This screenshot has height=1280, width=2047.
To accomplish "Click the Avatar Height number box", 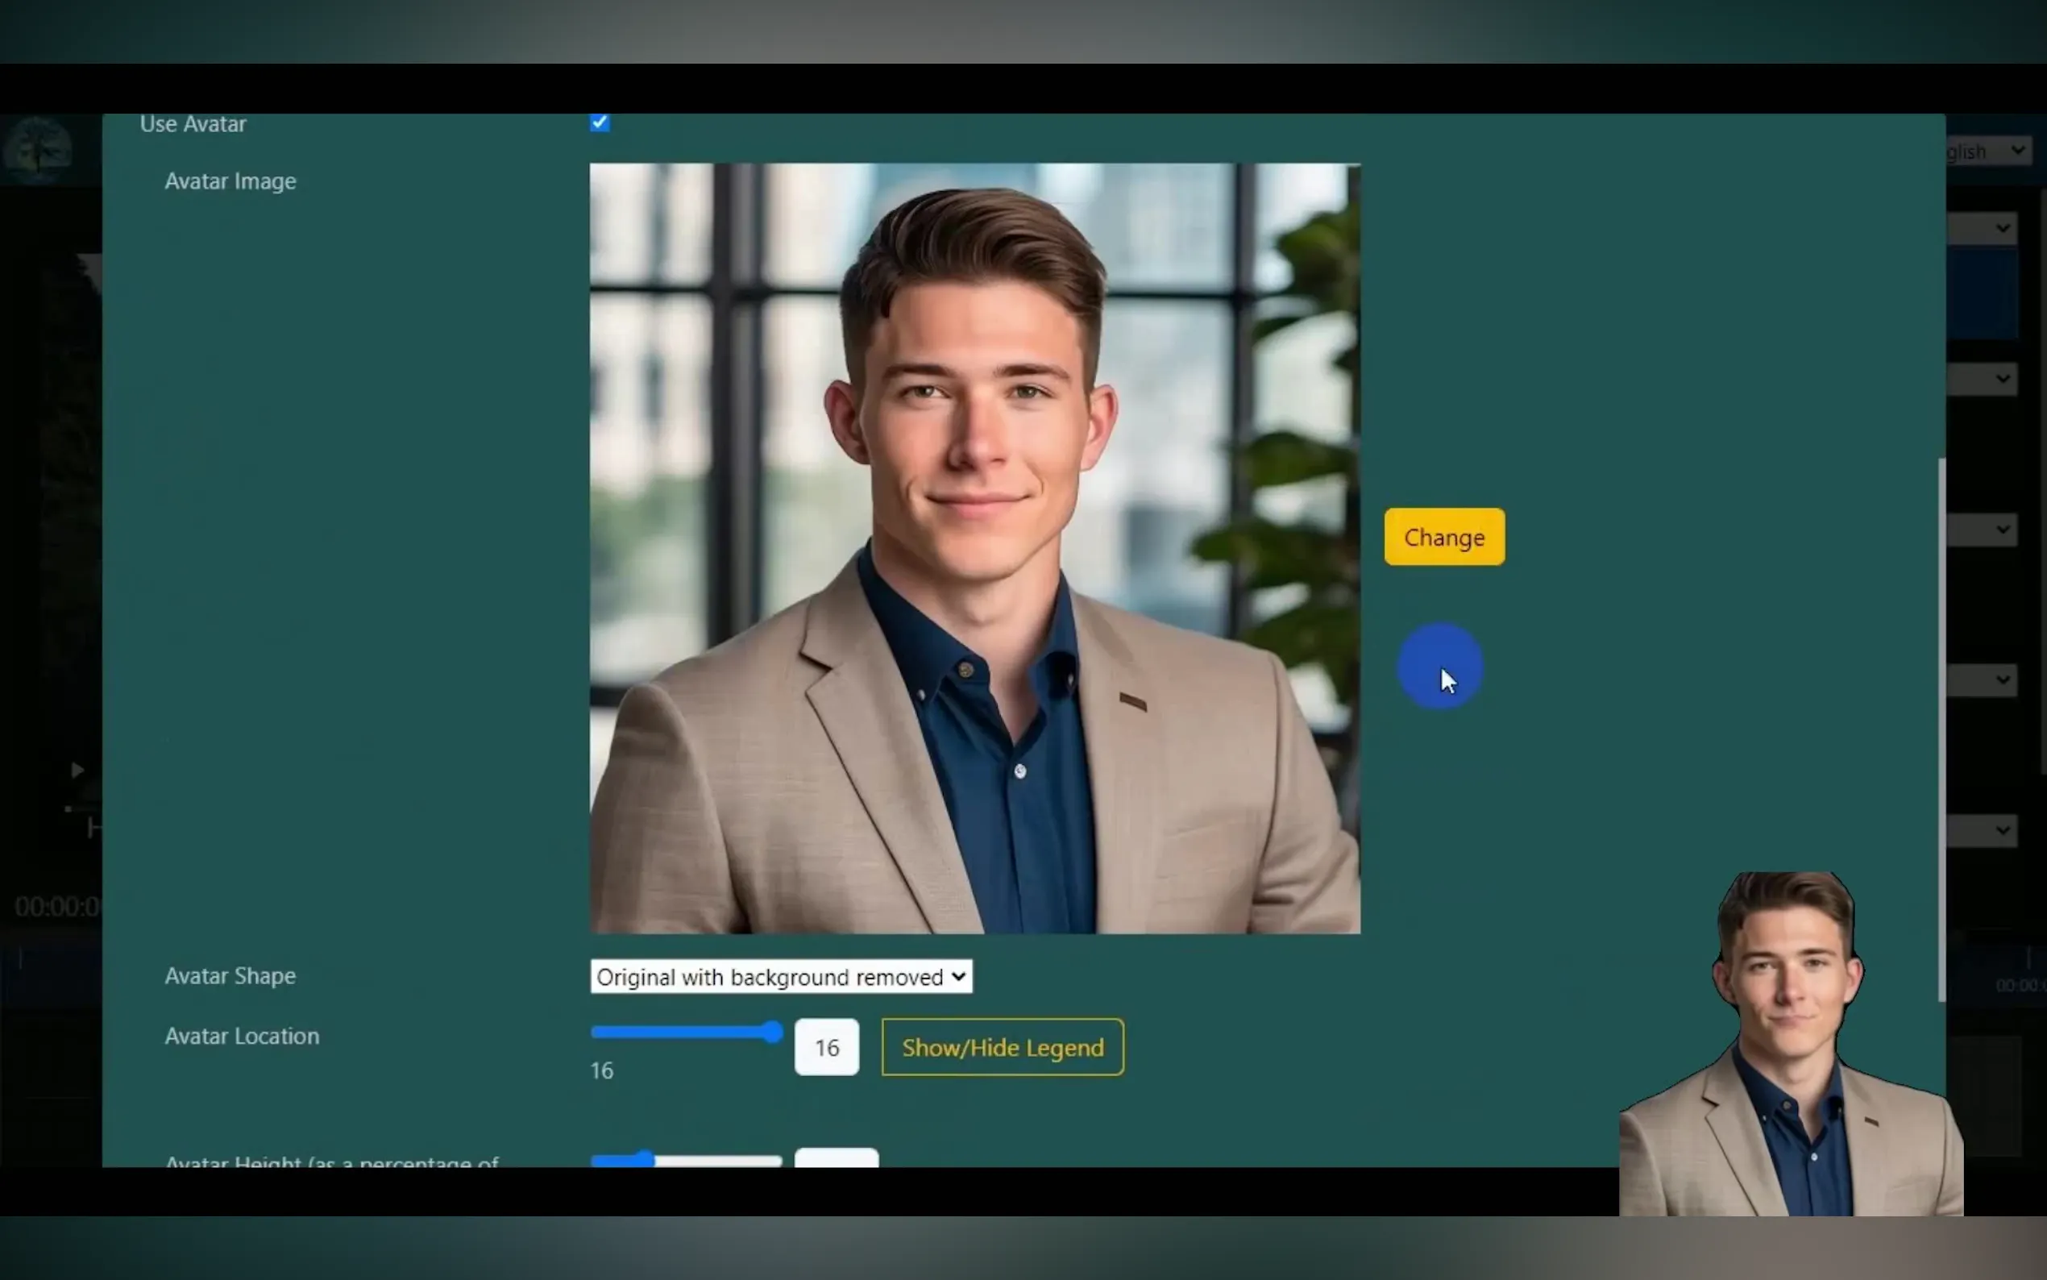I will point(835,1158).
